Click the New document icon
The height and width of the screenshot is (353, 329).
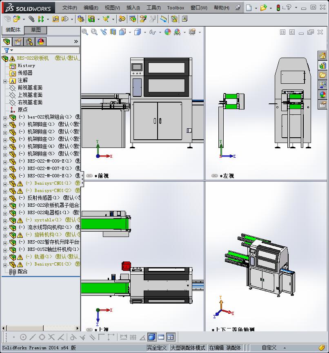tap(249, 8)
